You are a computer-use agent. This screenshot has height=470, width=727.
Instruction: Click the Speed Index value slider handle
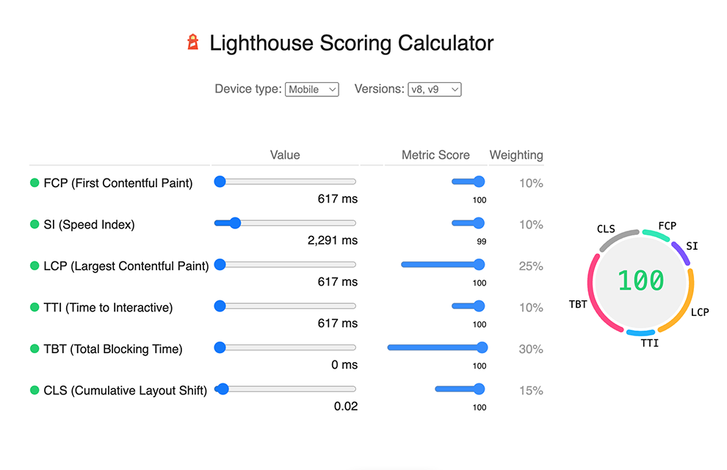point(235,223)
